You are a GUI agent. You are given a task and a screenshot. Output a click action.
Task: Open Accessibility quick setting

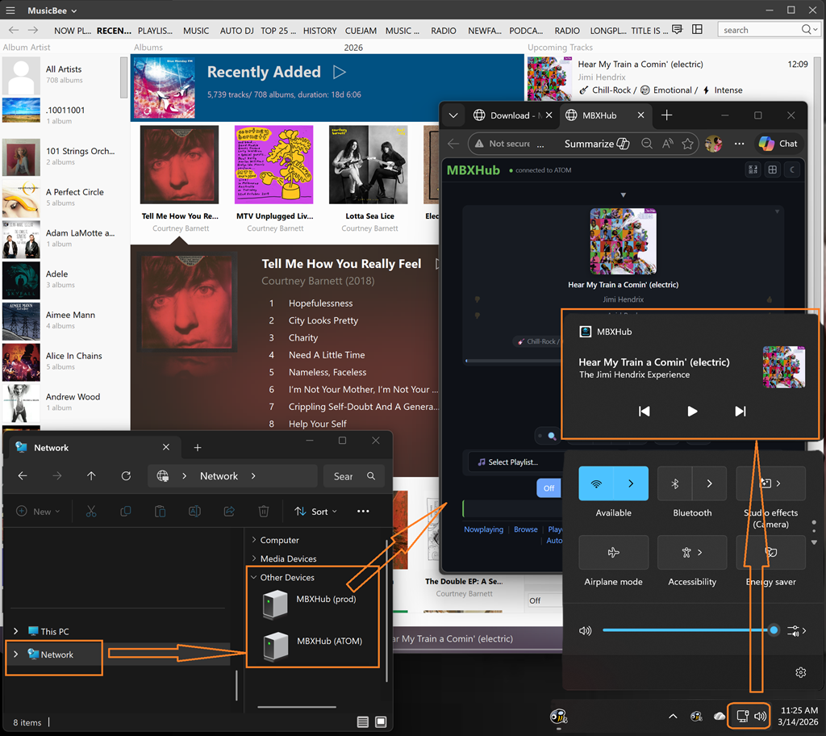click(691, 553)
